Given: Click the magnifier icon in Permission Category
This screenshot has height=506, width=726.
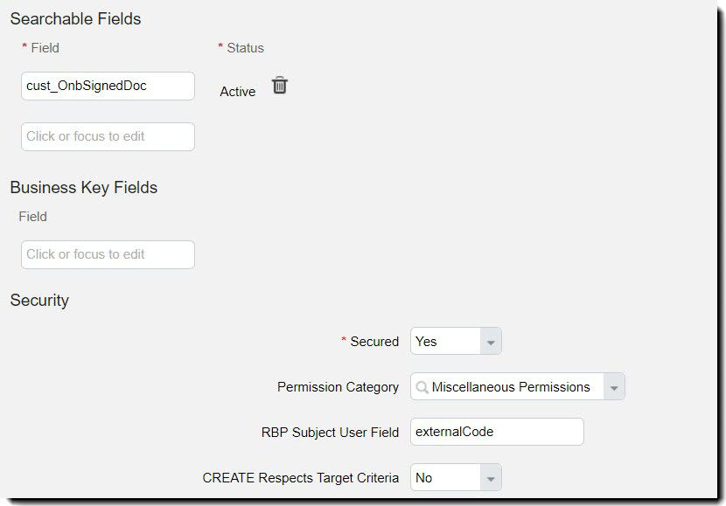Looking at the screenshot, I should [422, 386].
